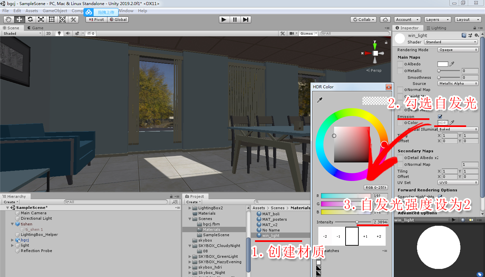The height and width of the screenshot is (277, 485).
Task: Open the custom editor tools
Action: (73, 20)
